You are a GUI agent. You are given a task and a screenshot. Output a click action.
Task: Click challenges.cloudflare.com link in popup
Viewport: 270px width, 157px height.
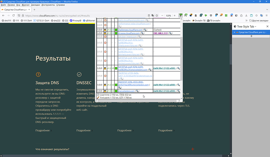tap(130, 30)
